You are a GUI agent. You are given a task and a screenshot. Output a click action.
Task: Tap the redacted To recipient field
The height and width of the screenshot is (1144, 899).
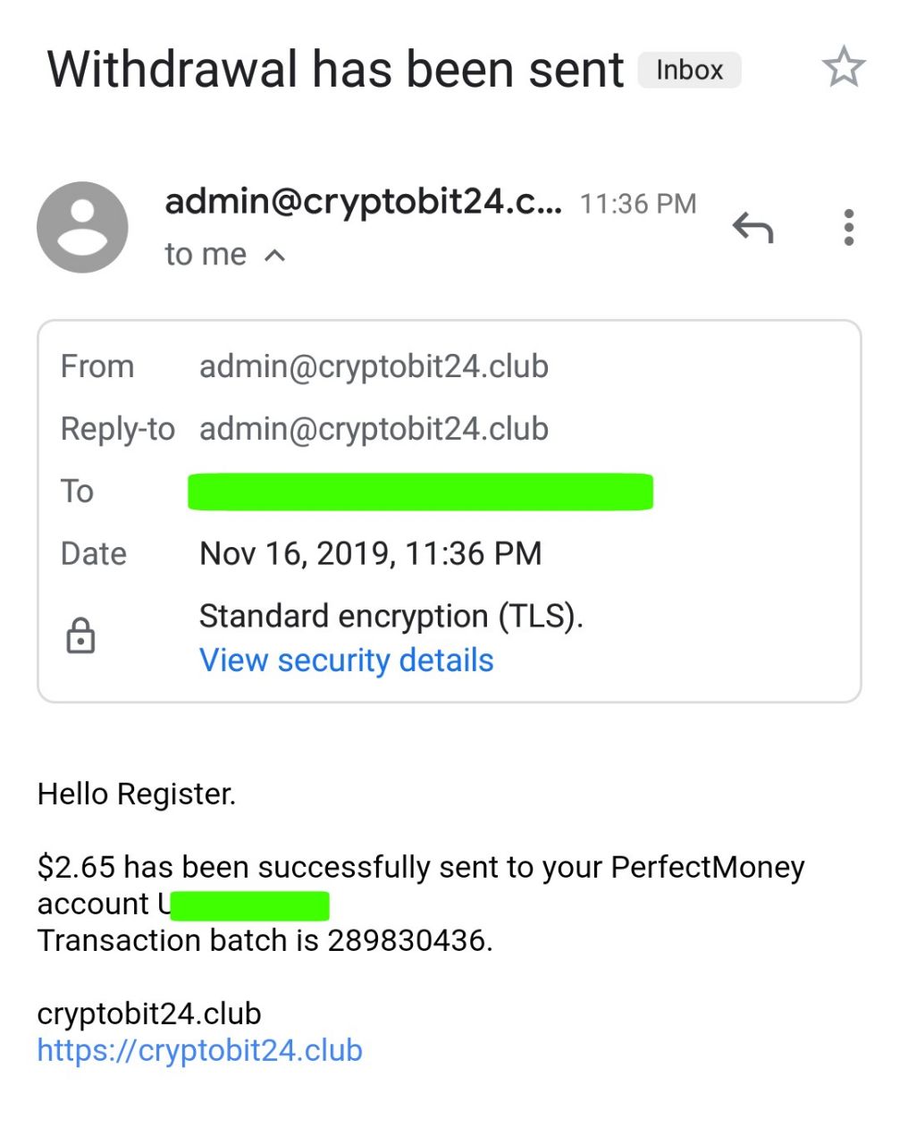420,492
